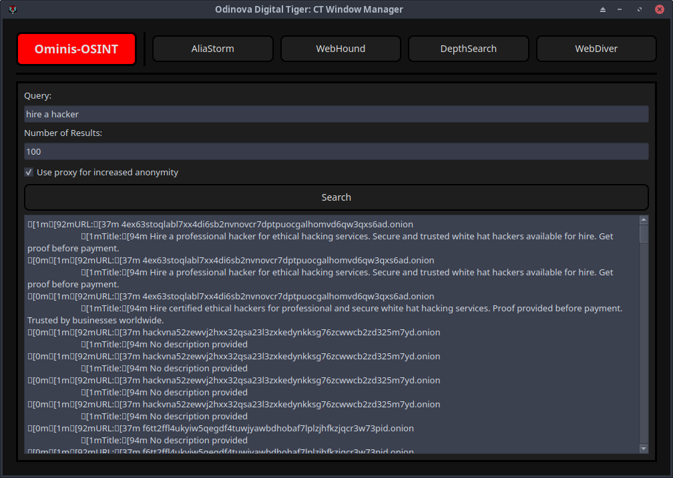Click the active Ominis-OSINT tab
The height and width of the screenshot is (478, 673).
pos(76,48)
